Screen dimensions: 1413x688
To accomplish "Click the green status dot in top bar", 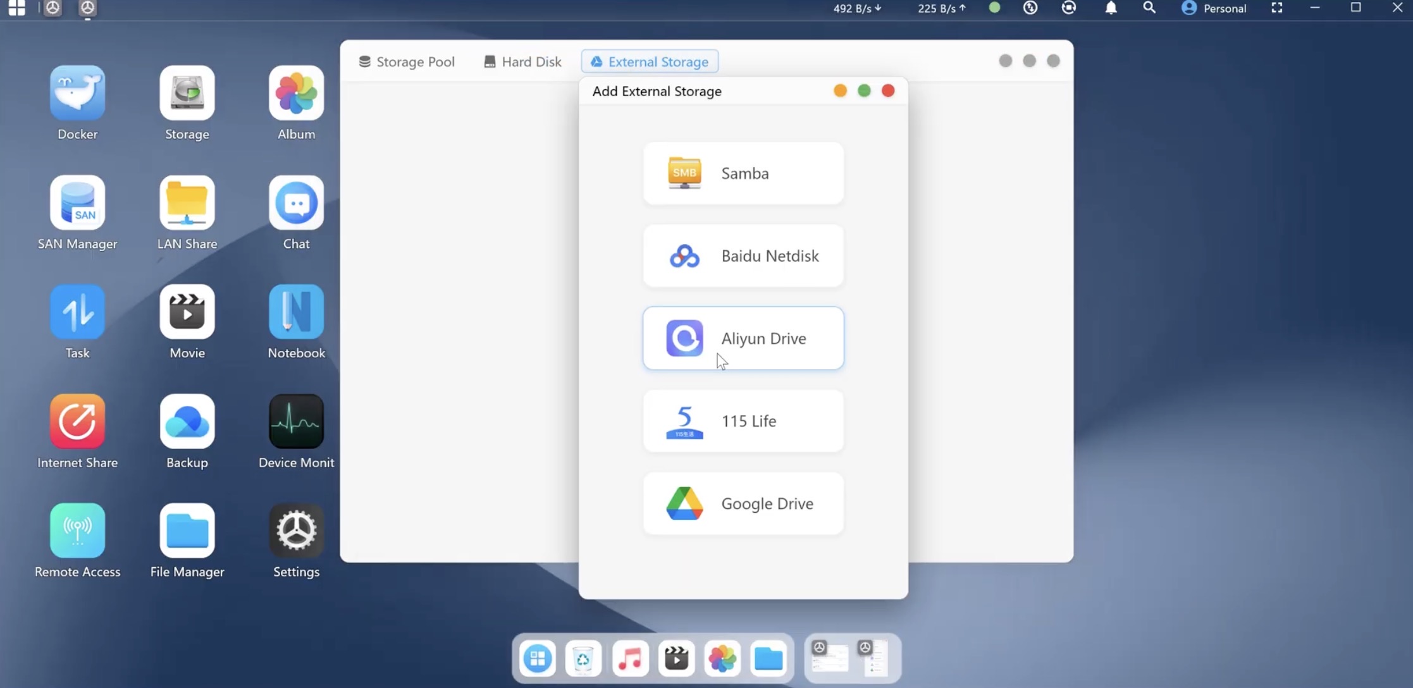I will click(x=994, y=8).
